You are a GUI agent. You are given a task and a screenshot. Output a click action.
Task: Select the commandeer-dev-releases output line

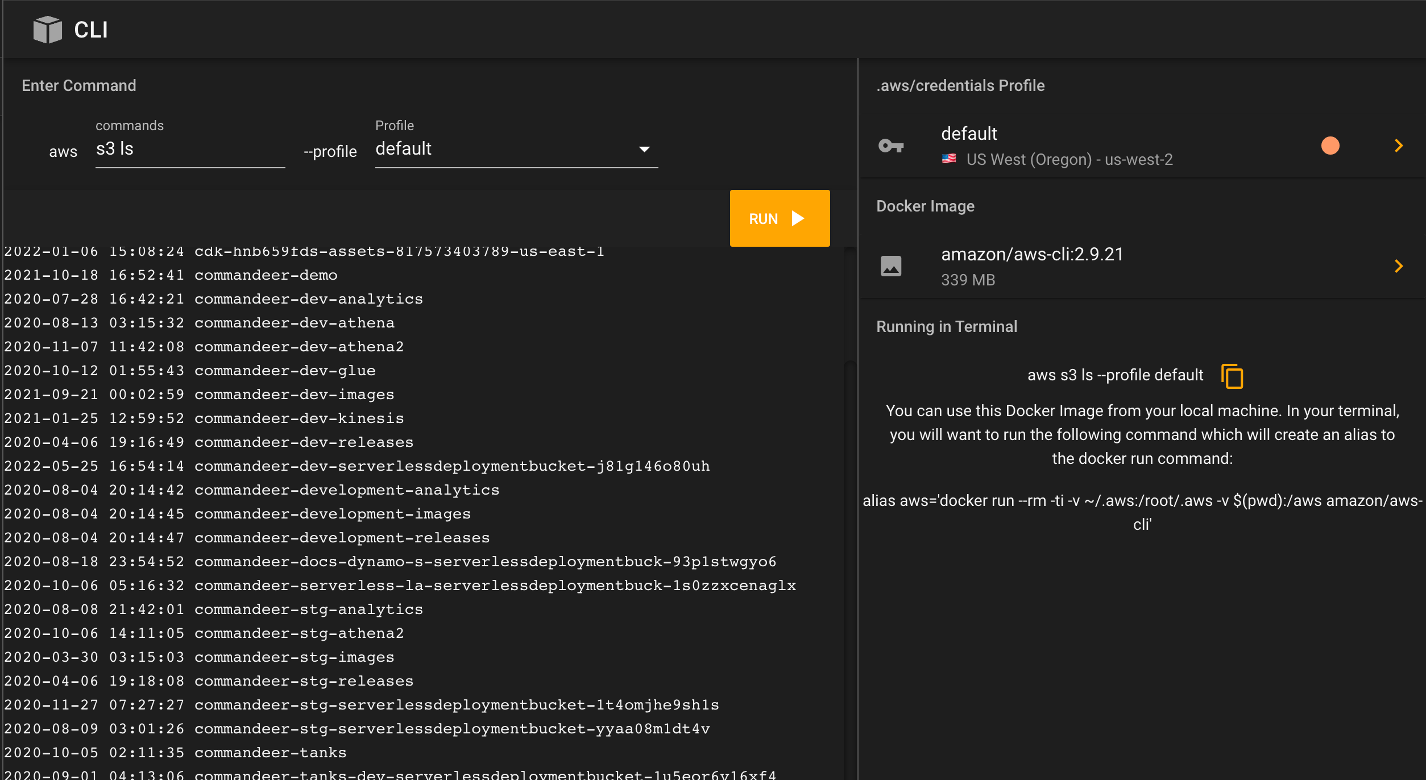[209, 442]
